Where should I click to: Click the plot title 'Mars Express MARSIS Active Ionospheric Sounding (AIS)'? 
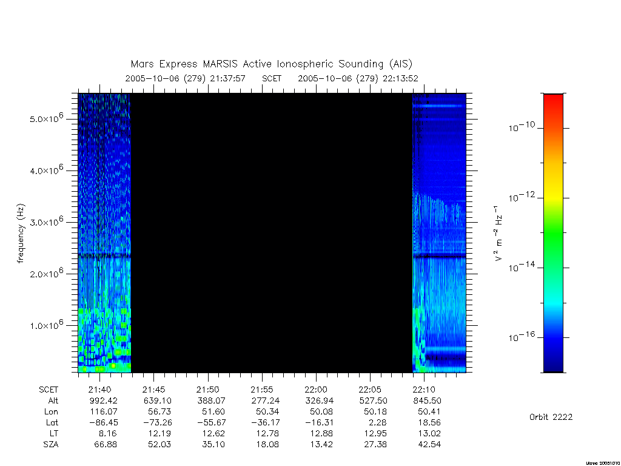272,64
